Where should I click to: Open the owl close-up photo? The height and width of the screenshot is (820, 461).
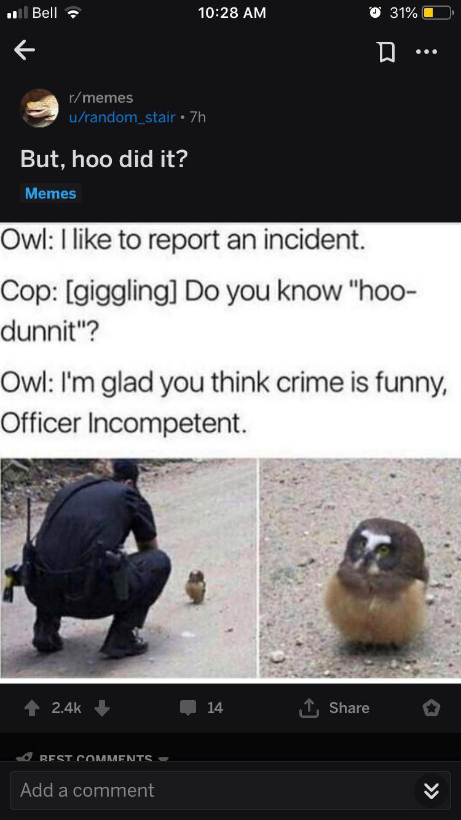click(360, 568)
